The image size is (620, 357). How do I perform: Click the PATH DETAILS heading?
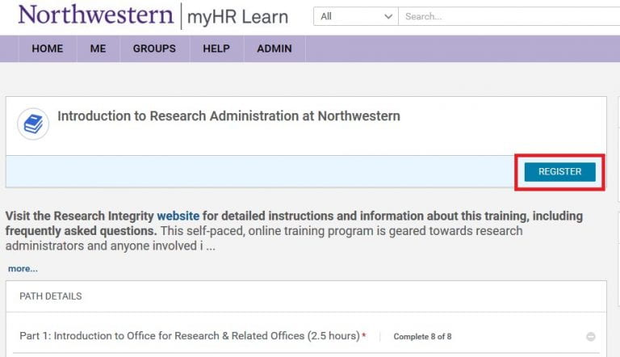coord(51,296)
